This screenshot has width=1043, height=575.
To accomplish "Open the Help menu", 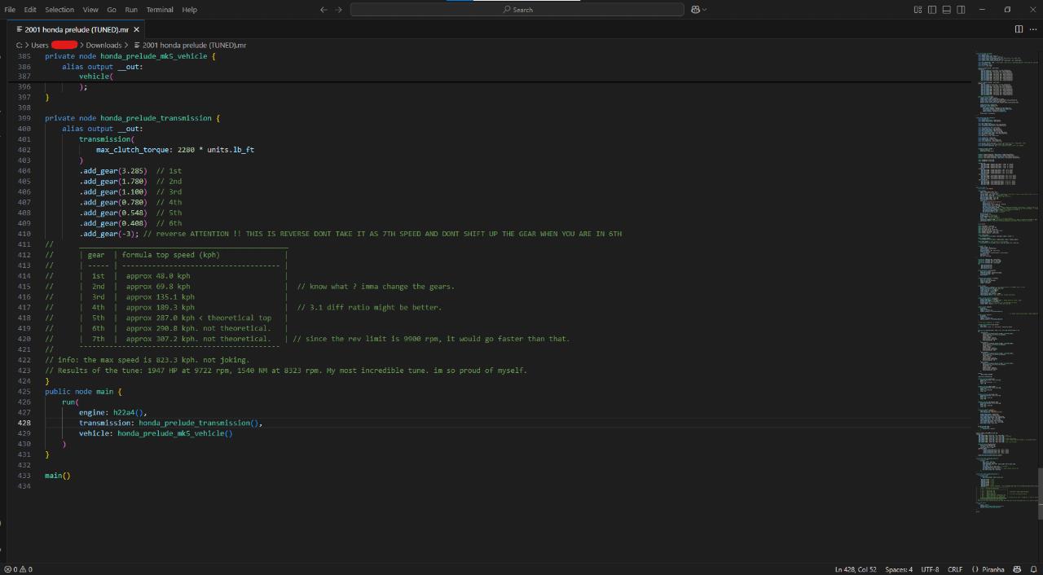I will (x=189, y=10).
